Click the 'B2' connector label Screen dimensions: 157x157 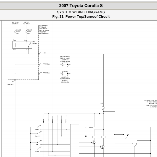40,53
